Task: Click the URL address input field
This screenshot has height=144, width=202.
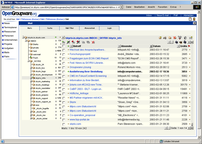Action: [67, 7]
